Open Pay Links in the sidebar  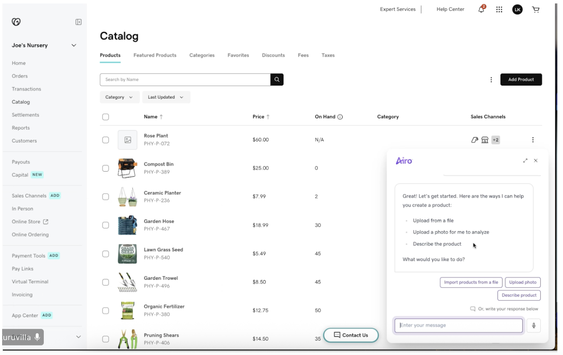click(x=23, y=269)
